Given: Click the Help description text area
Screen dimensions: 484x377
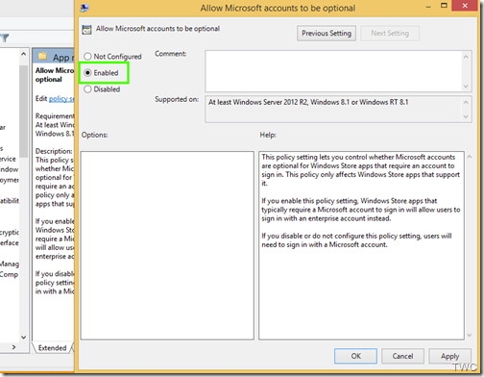Looking at the screenshot, I should pyautogui.click(x=361, y=245).
